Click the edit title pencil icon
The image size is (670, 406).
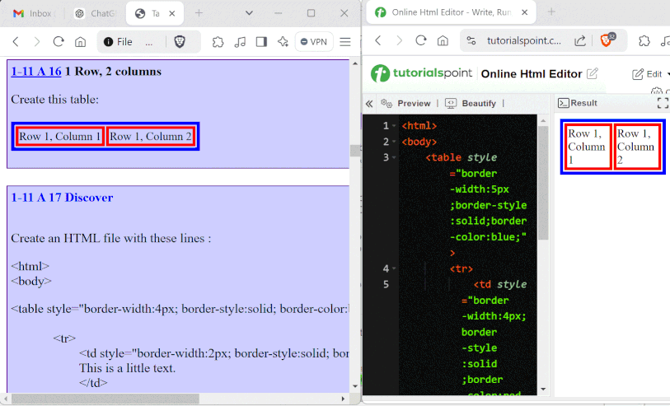[592, 73]
